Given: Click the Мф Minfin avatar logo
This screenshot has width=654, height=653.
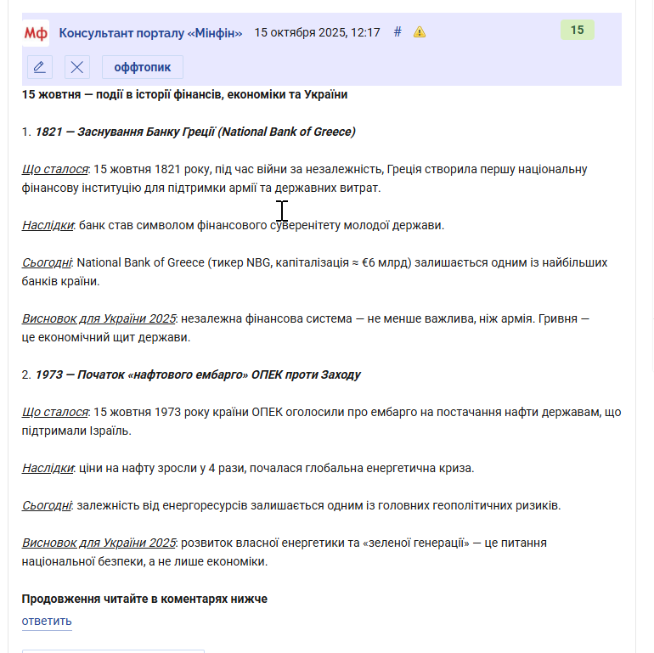Looking at the screenshot, I should (36, 33).
